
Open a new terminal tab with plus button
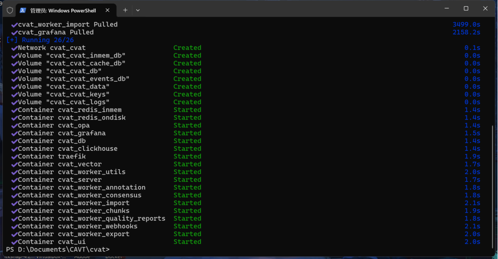(x=125, y=10)
